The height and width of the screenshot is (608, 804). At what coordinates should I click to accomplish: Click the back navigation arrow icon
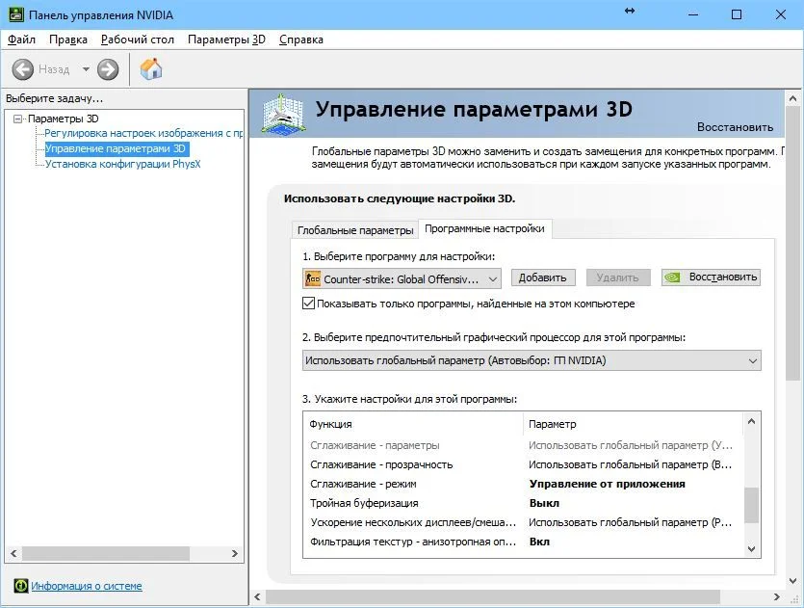21,68
